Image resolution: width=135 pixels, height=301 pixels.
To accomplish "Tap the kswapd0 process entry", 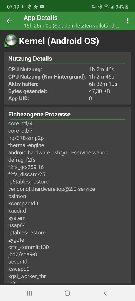I will click(x=19, y=269).
